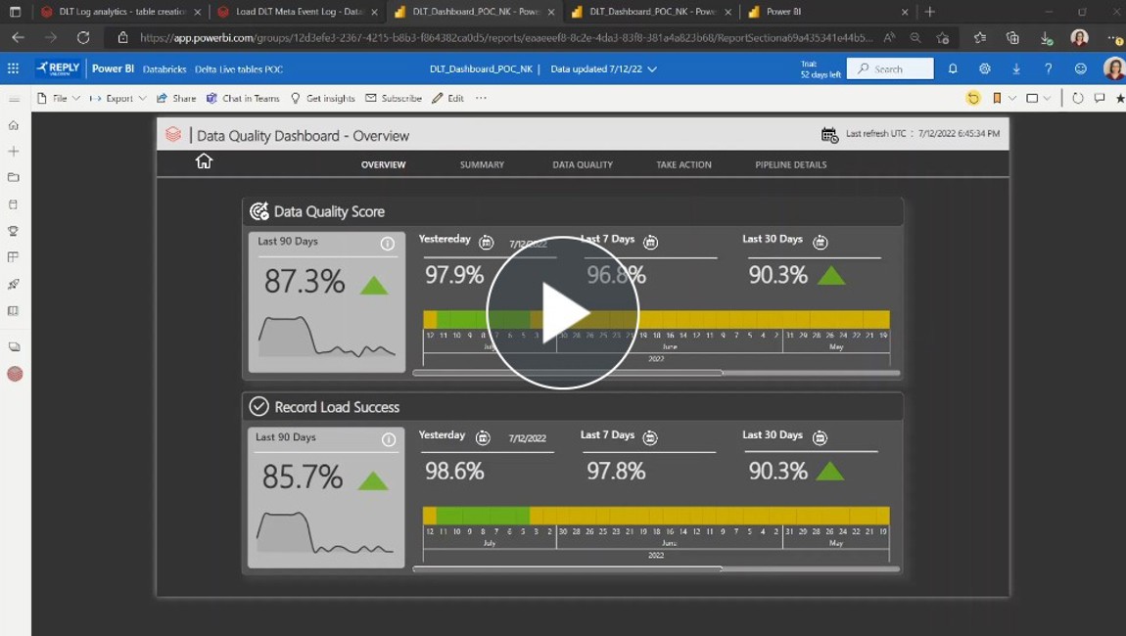The image size is (1126, 636).
Task: Play the dashboard video
Action: click(562, 313)
